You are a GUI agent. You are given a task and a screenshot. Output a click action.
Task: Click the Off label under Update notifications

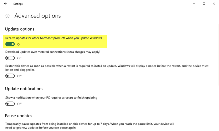(x=19, y=104)
